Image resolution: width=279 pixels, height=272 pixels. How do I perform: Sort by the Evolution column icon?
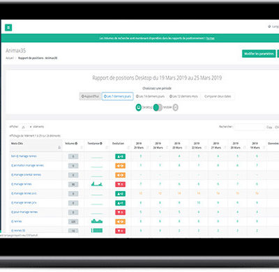(128, 148)
